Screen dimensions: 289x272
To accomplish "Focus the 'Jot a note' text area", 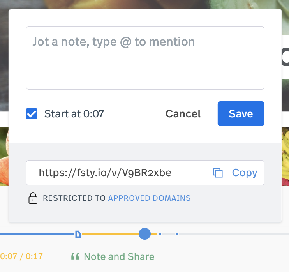I will [145, 58].
